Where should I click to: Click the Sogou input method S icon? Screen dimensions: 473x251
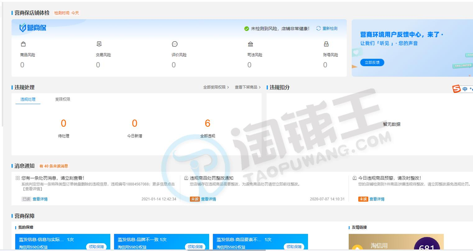456,89
